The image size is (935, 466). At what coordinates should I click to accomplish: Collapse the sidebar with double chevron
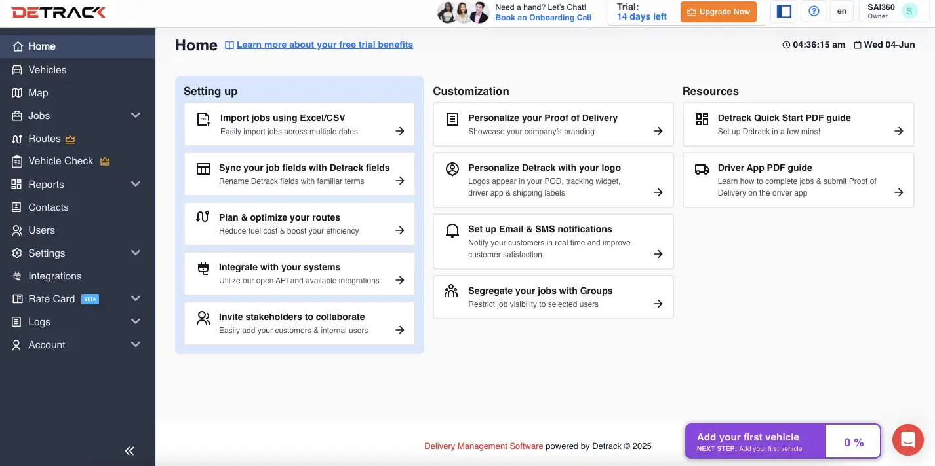tap(130, 450)
